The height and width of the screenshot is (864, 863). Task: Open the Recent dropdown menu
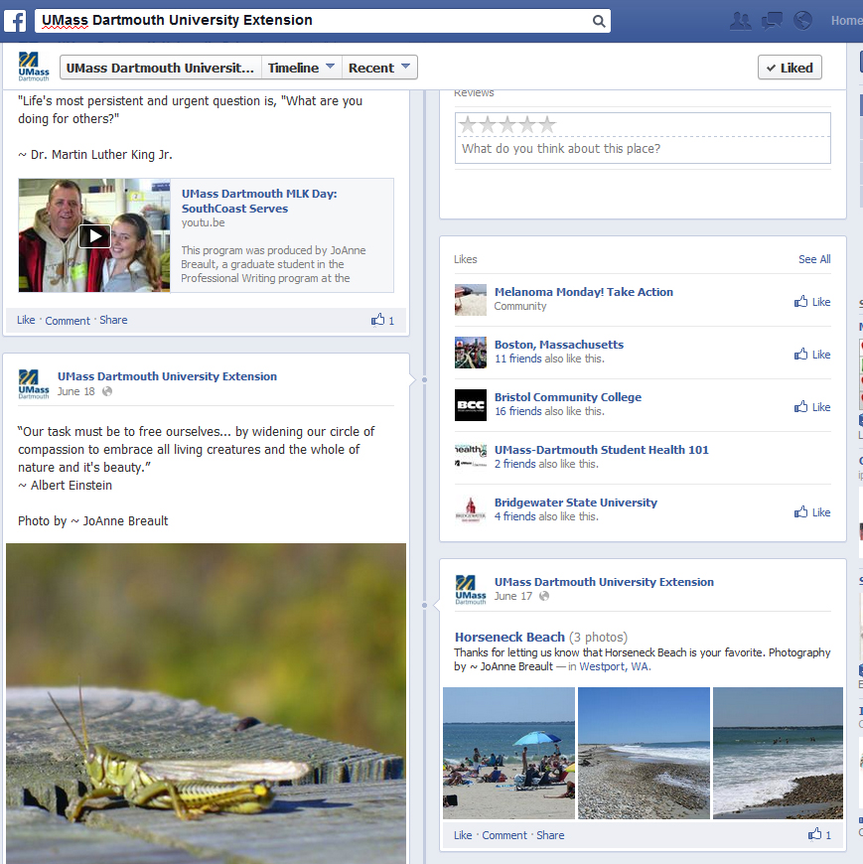379,68
